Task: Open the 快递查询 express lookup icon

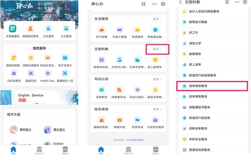Action: 137,30
